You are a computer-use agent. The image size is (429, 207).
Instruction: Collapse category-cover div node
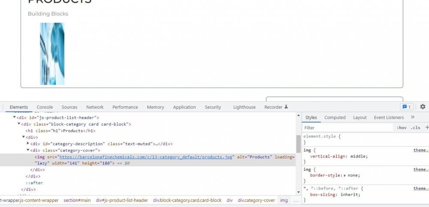[x=28, y=151]
